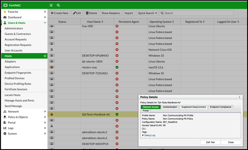This screenshot has height=150, width=248.
Task: Click host status icon for DESKTOP-VPU8NVO row
Action: (x=52, y=56)
